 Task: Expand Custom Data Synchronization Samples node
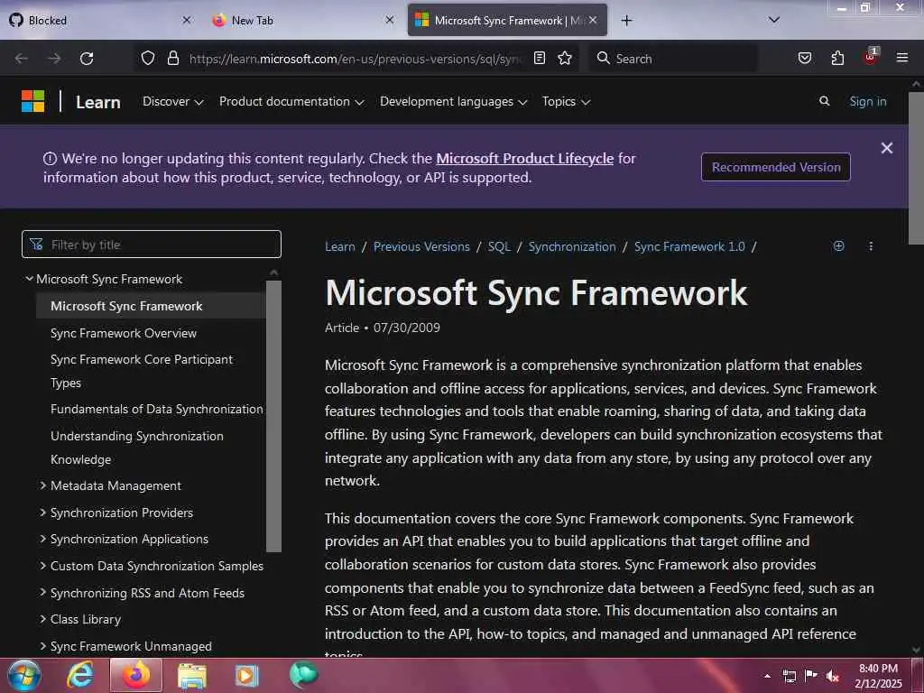43,565
